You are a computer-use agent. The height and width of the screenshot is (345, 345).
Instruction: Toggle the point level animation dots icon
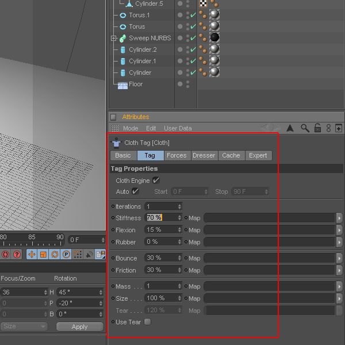tap(78, 255)
